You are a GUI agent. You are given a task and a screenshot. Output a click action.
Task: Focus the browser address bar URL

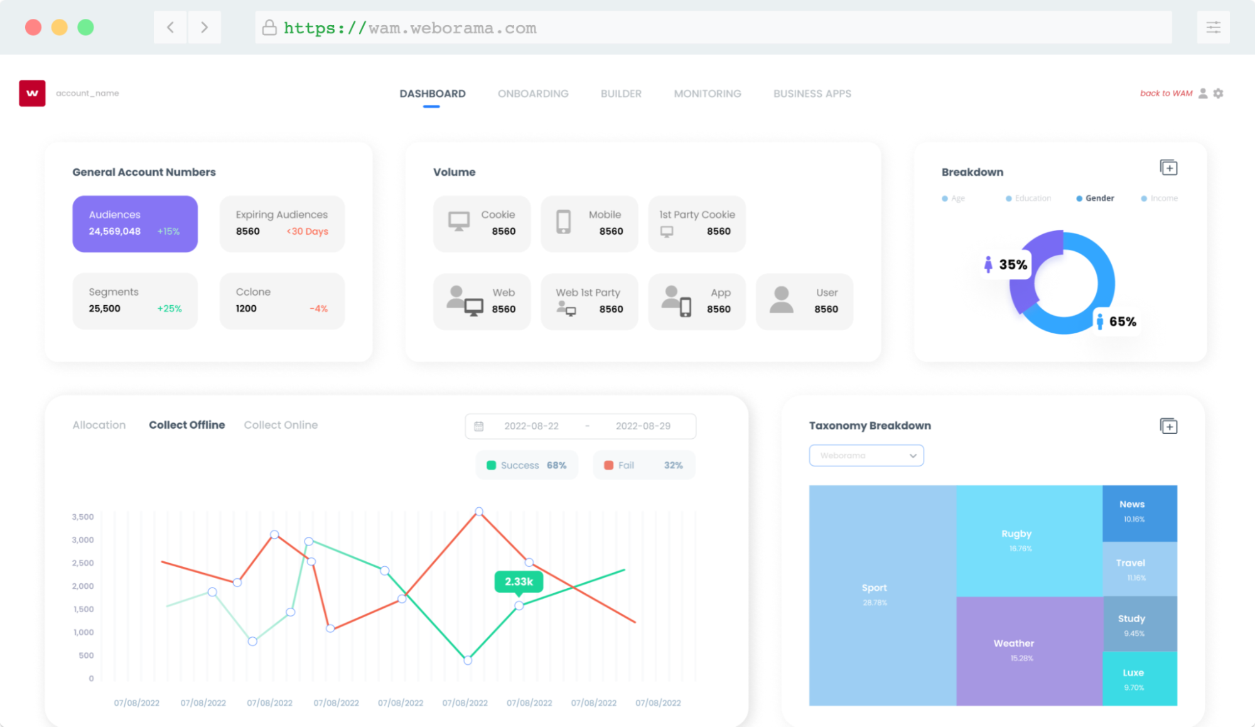point(713,27)
